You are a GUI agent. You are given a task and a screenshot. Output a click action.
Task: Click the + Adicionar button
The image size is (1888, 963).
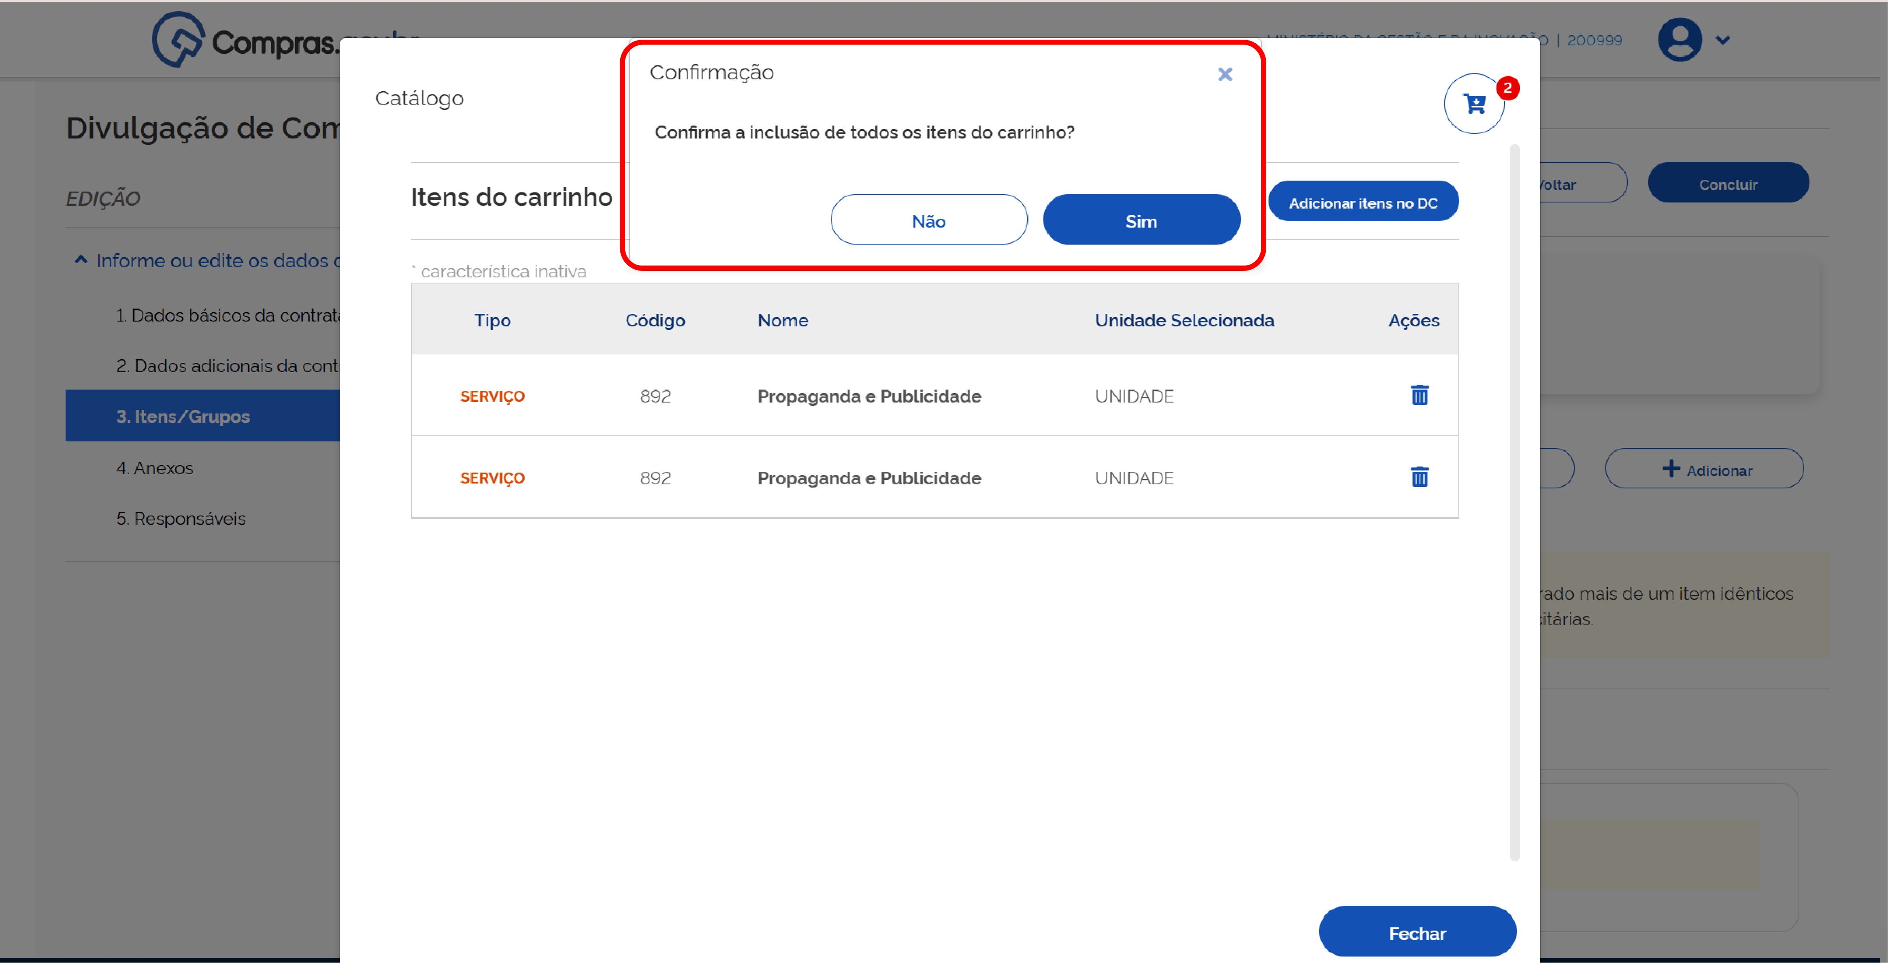[1705, 469]
